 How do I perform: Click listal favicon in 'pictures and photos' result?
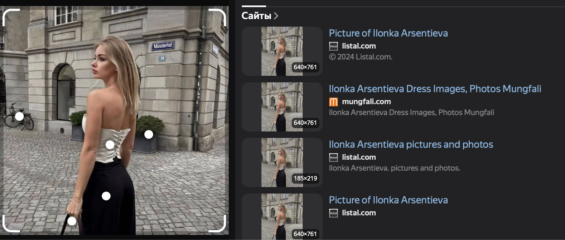point(333,157)
